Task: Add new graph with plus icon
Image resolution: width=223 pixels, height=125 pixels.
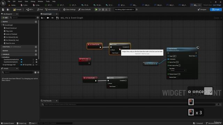Action: pos(36,22)
